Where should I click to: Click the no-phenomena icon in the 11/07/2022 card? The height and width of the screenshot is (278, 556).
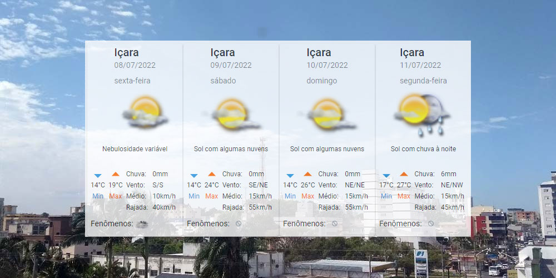pos(431,224)
